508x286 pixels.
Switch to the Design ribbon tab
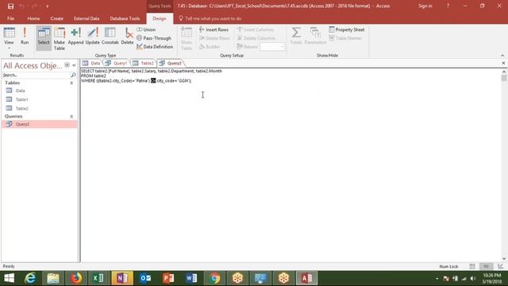(x=160, y=18)
